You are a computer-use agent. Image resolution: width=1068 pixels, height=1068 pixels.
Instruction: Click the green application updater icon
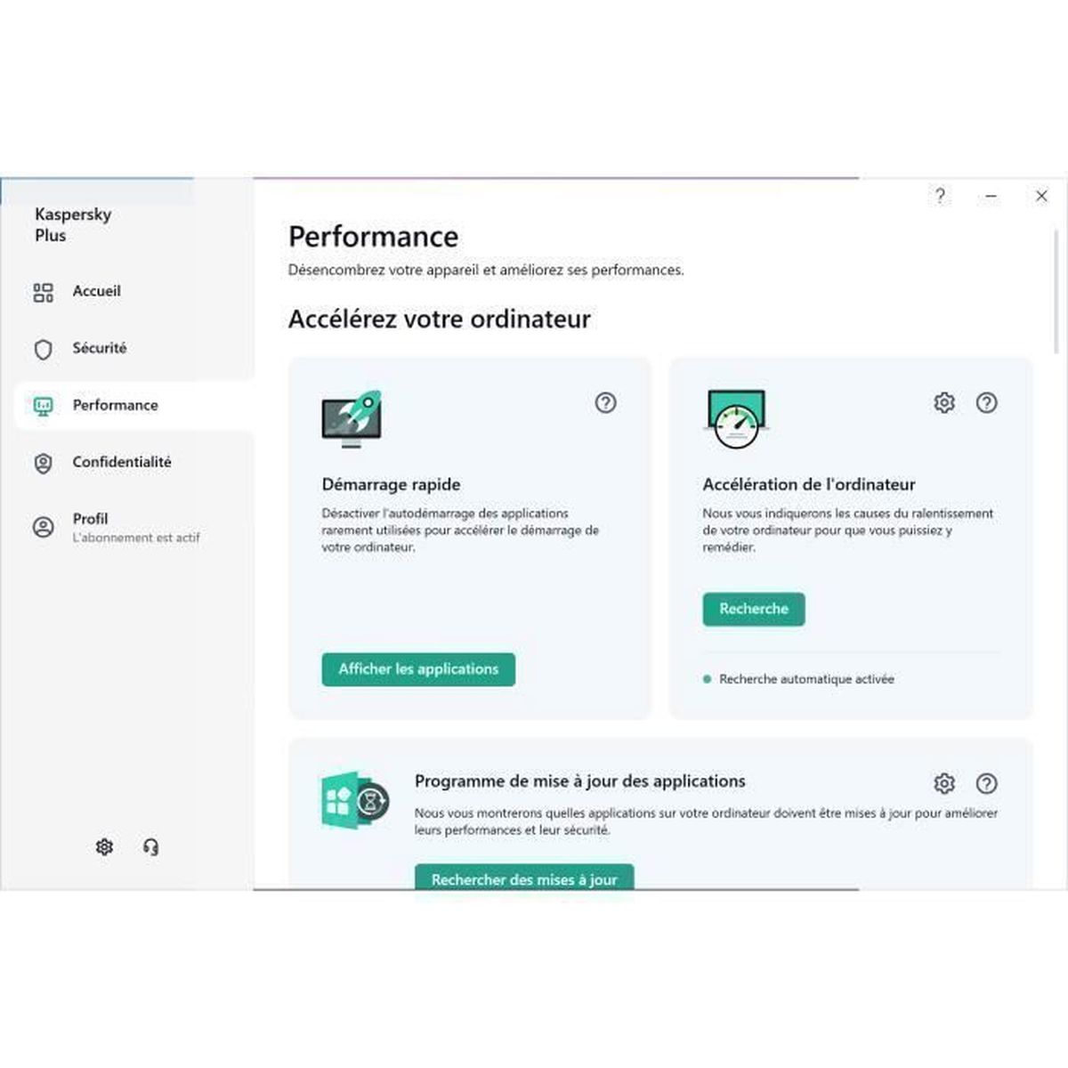tap(354, 800)
